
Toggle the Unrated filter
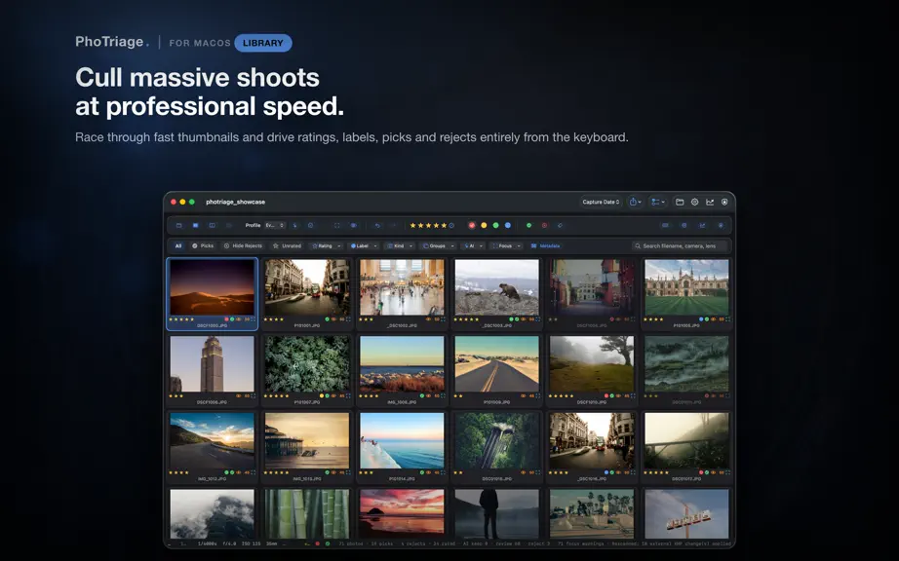pyautogui.click(x=287, y=246)
